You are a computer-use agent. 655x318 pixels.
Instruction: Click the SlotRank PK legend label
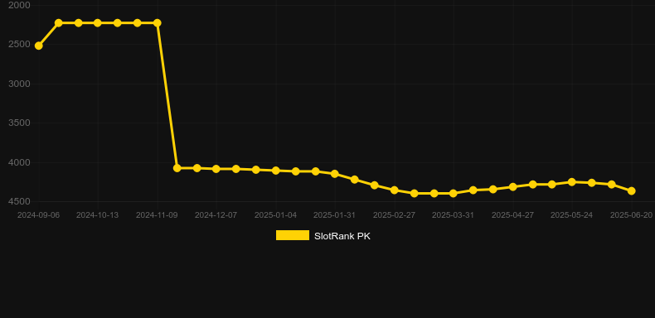pos(342,236)
